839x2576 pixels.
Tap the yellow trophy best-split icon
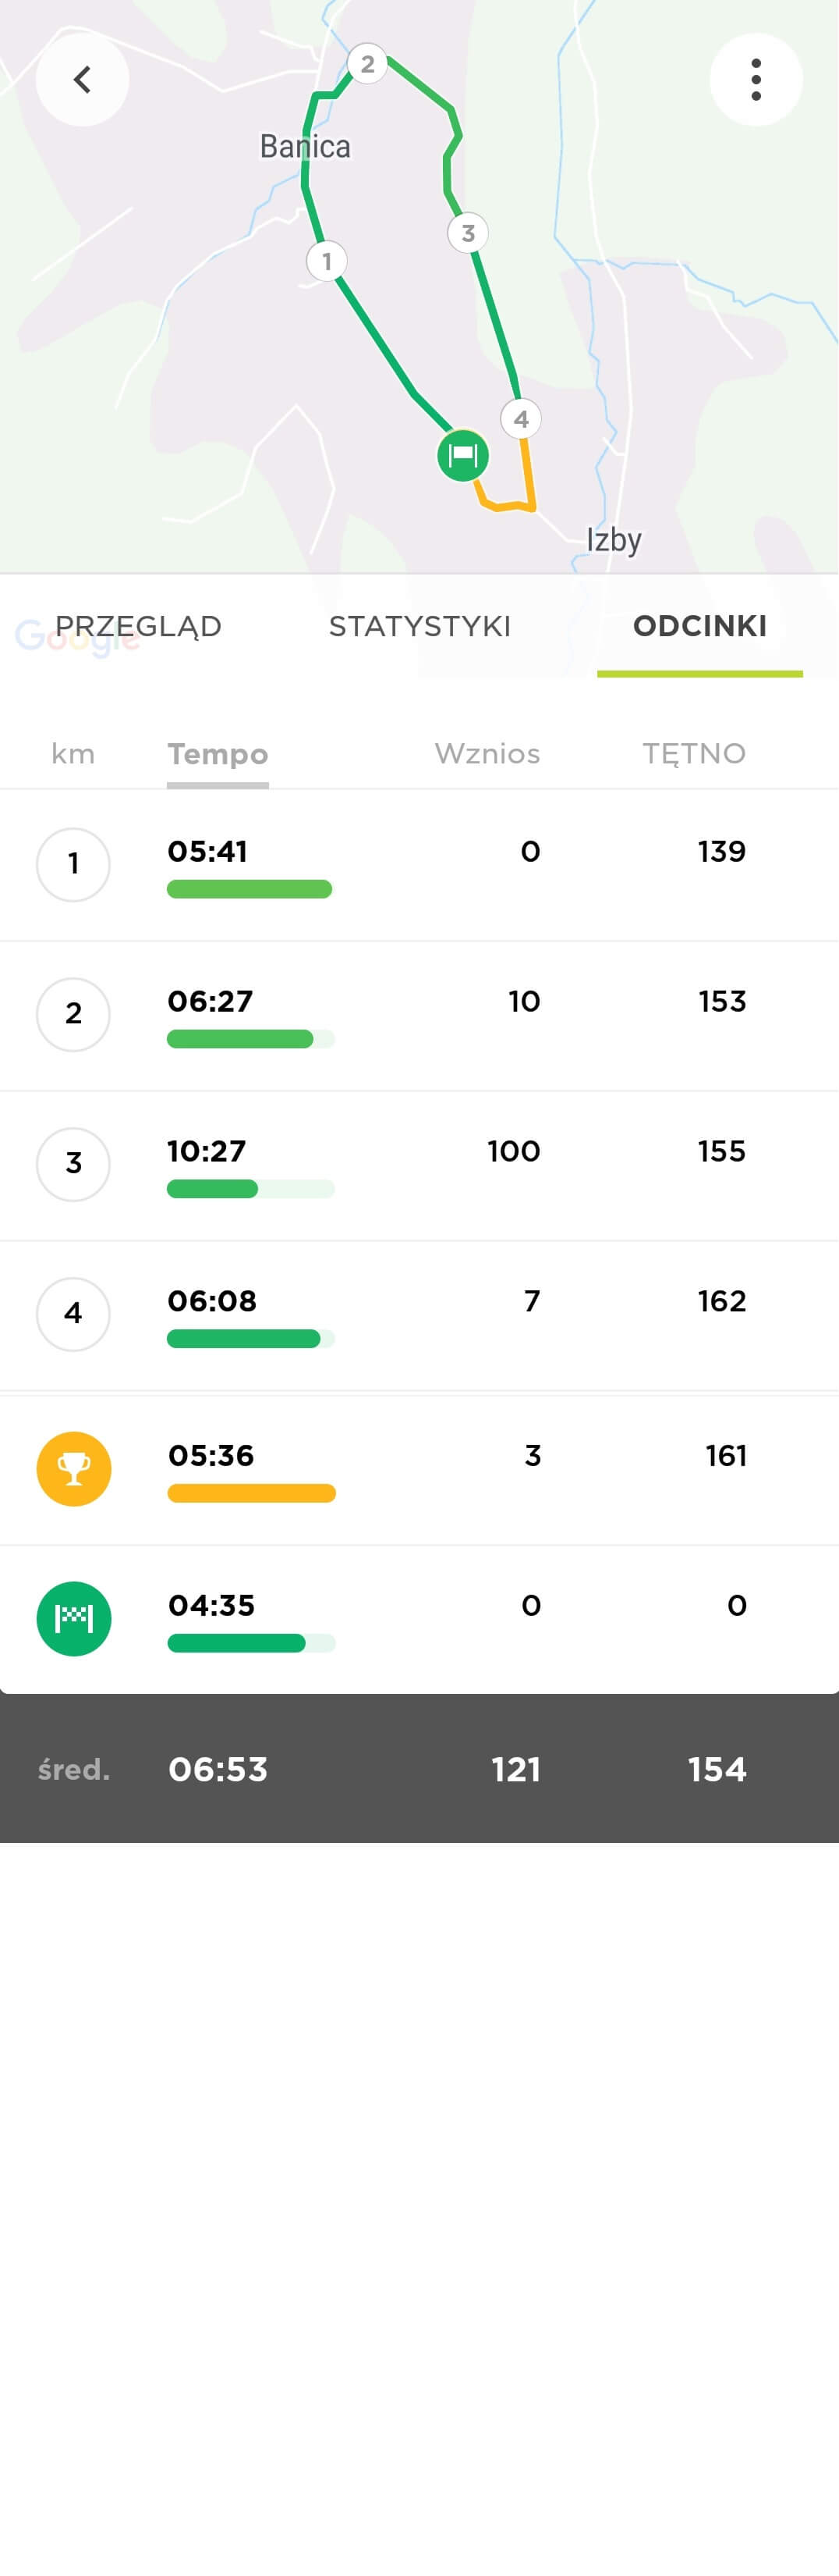(x=74, y=1468)
